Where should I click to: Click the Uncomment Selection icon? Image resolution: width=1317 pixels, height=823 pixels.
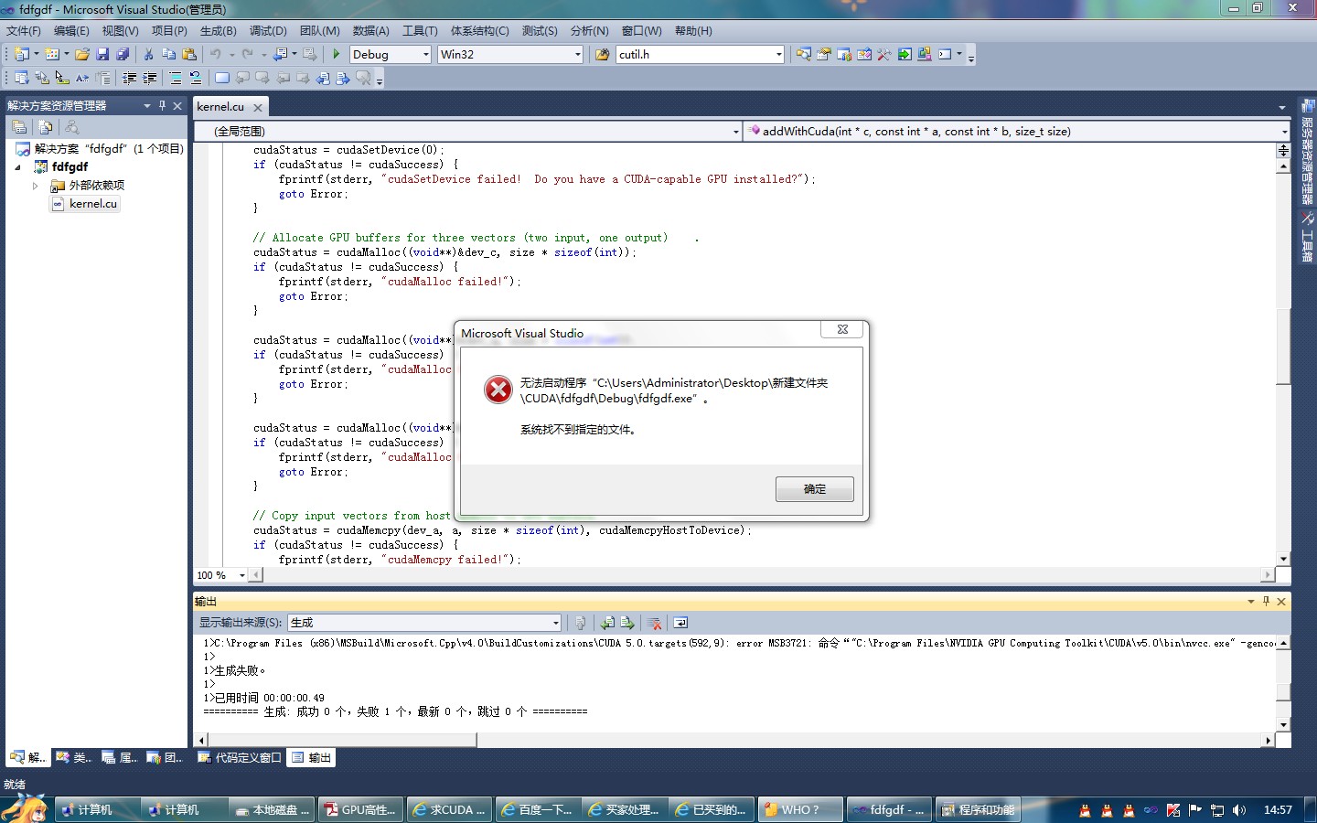(196, 79)
